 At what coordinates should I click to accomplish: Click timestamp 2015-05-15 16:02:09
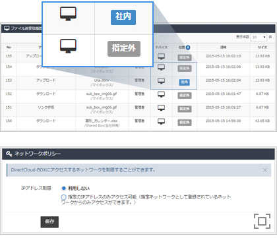click(x=223, y=67)
